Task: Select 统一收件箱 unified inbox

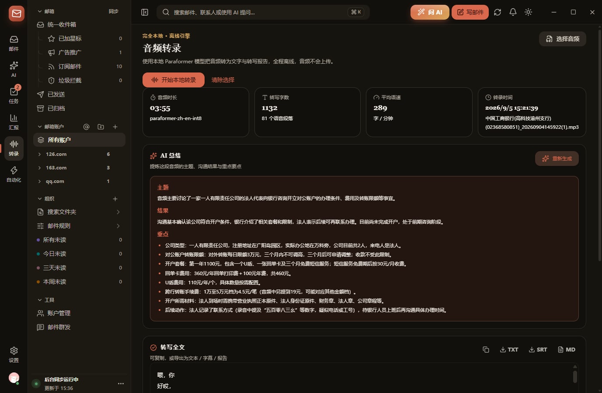Action: pyautogui.click(x=79, y=24)
